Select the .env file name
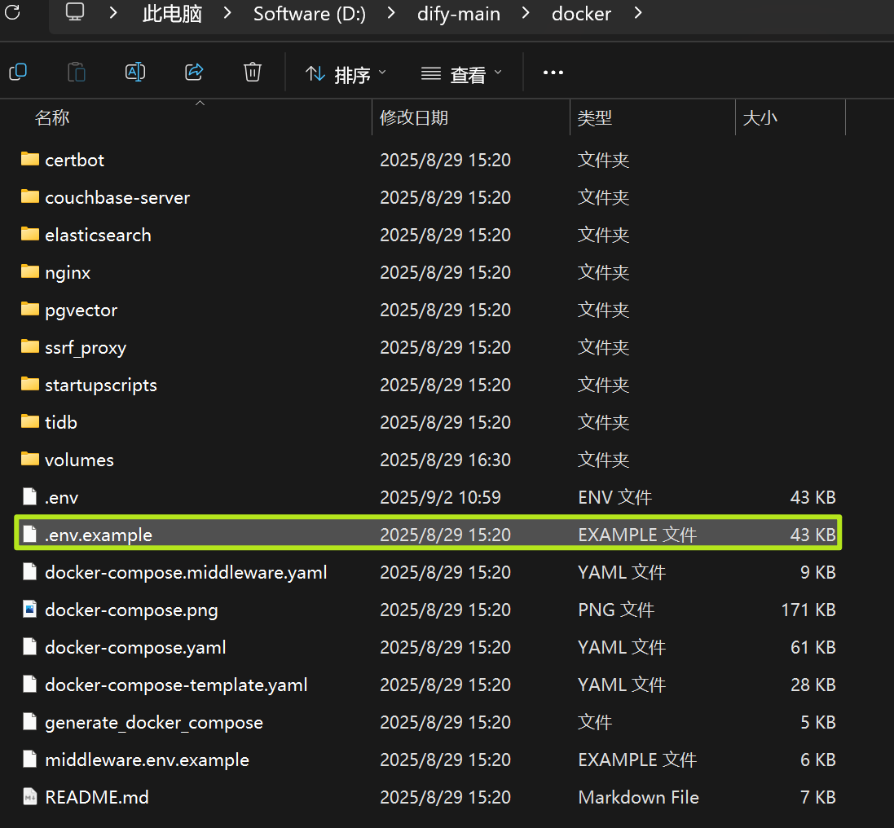This screenshot has height=828, width=894. 62,498
